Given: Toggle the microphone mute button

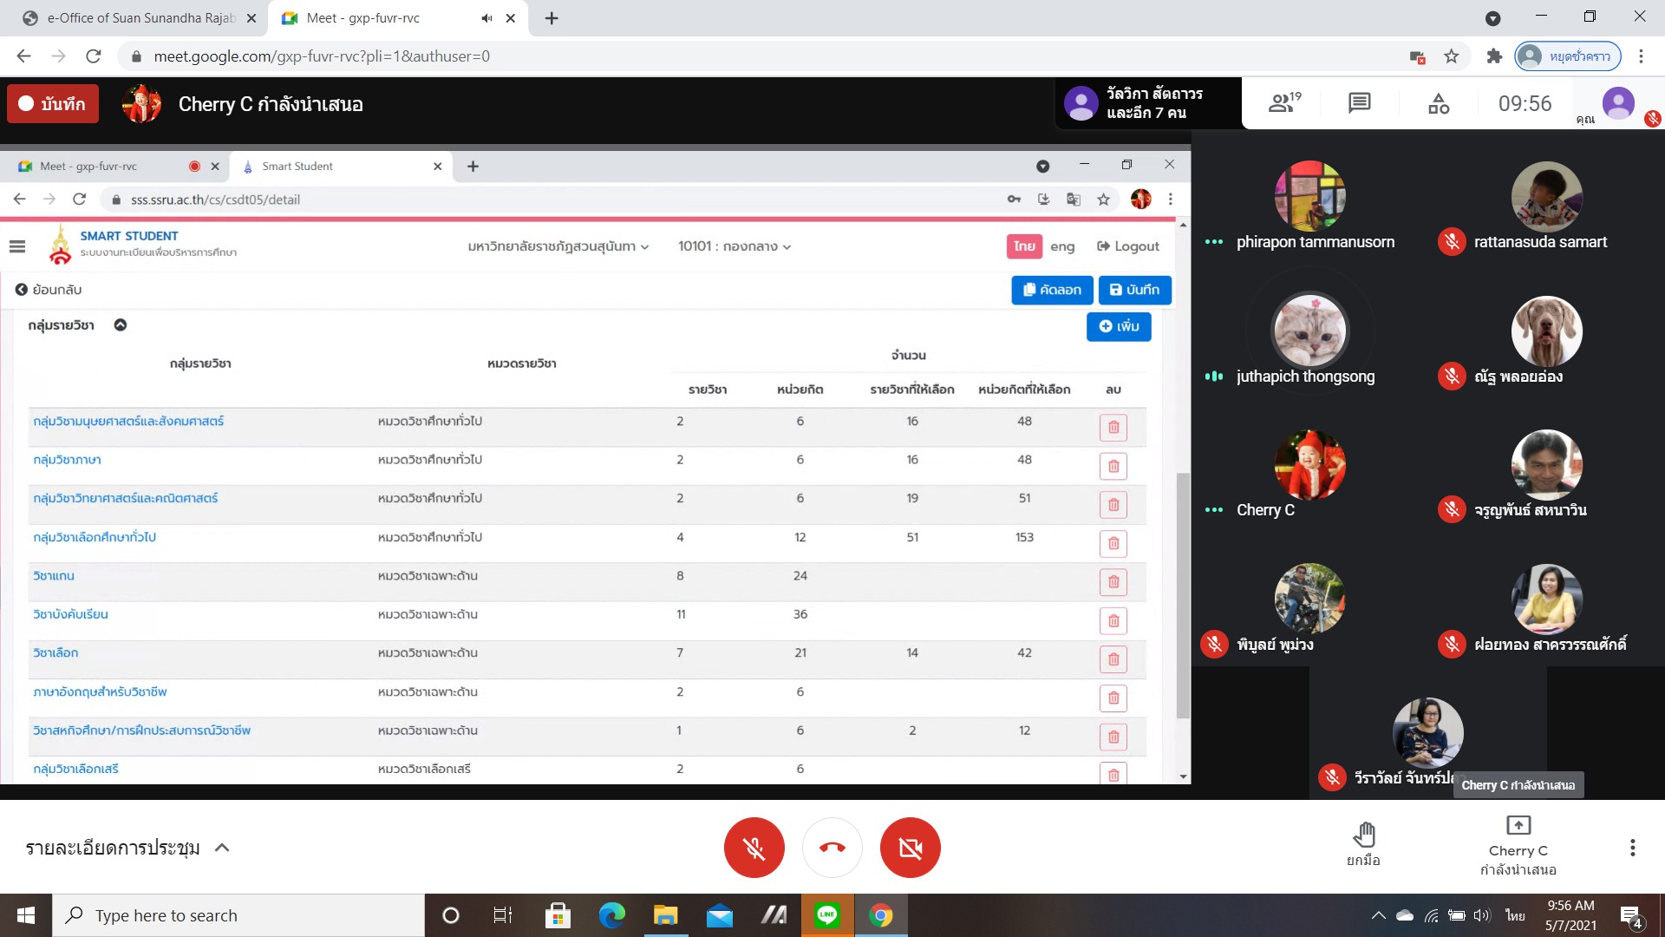Looking at the screenshot, I should [x=754, y=848].
